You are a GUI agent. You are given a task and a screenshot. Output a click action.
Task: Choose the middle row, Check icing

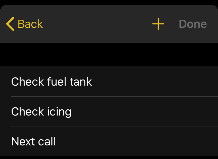coord(109,111)
